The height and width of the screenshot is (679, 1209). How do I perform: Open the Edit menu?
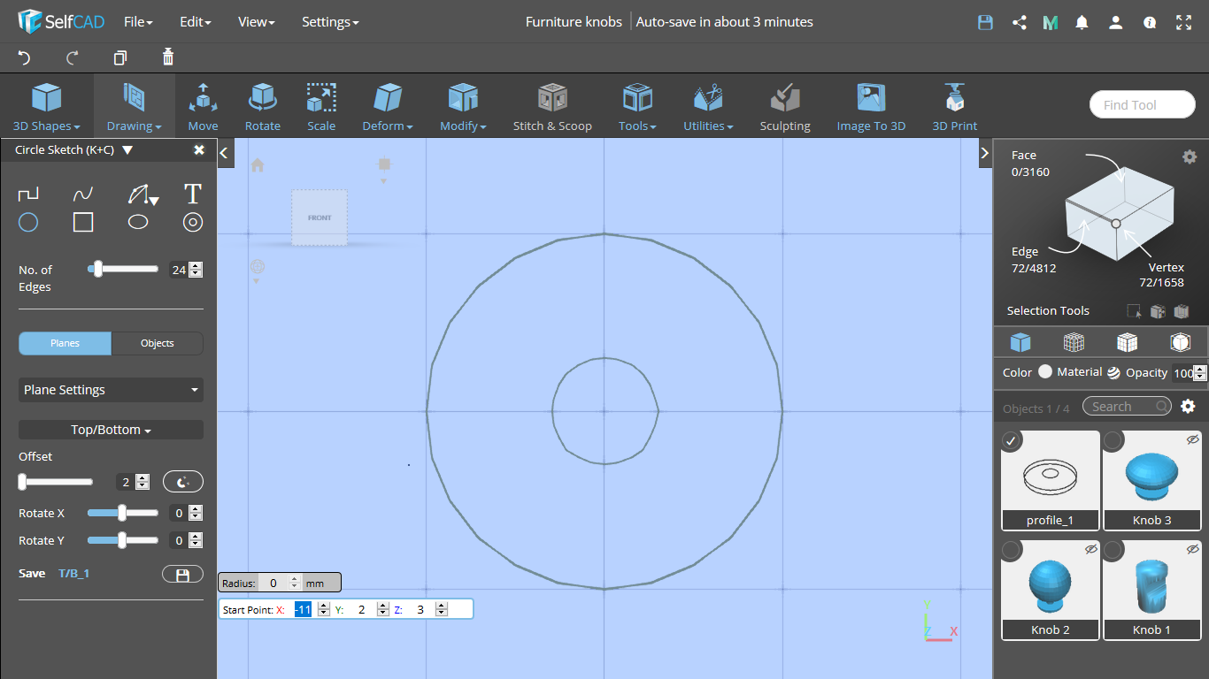(195, 22)
